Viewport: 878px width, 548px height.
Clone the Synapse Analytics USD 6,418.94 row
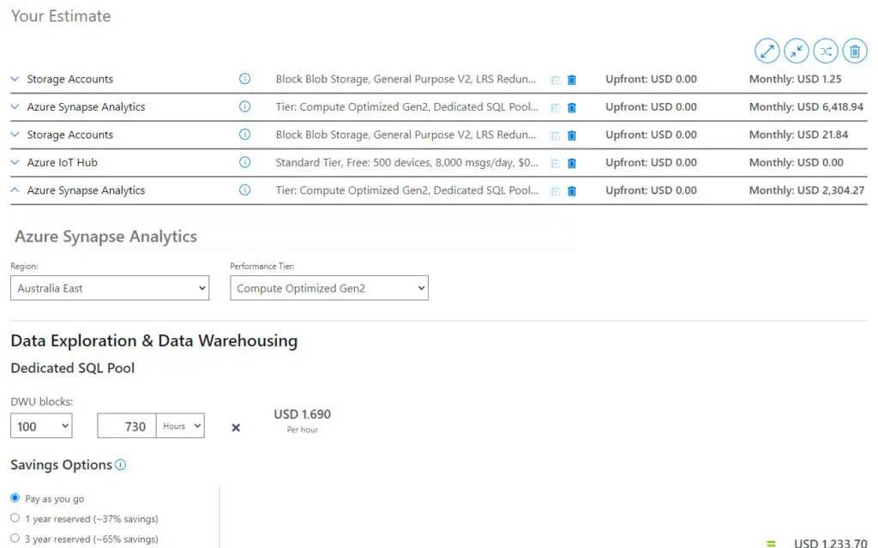(555, 107)
